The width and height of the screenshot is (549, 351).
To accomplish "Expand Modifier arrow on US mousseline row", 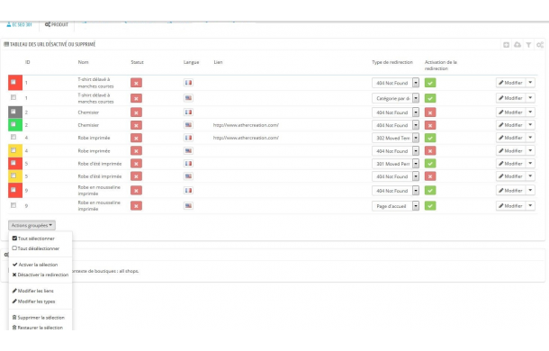I will tap(530, 206).
